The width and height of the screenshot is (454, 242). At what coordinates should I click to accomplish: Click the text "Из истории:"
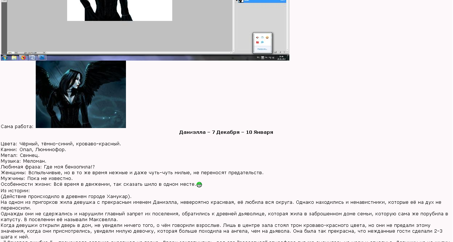(x=16, y=191)
